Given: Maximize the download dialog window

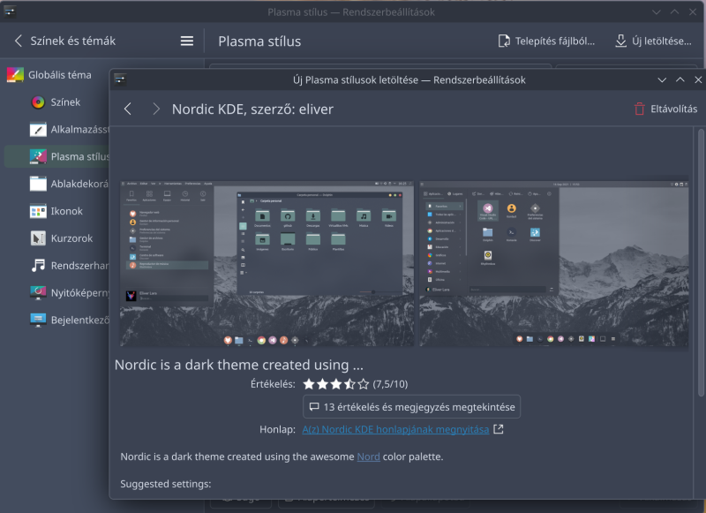Looking at the screenshot, I should [680, 79].
